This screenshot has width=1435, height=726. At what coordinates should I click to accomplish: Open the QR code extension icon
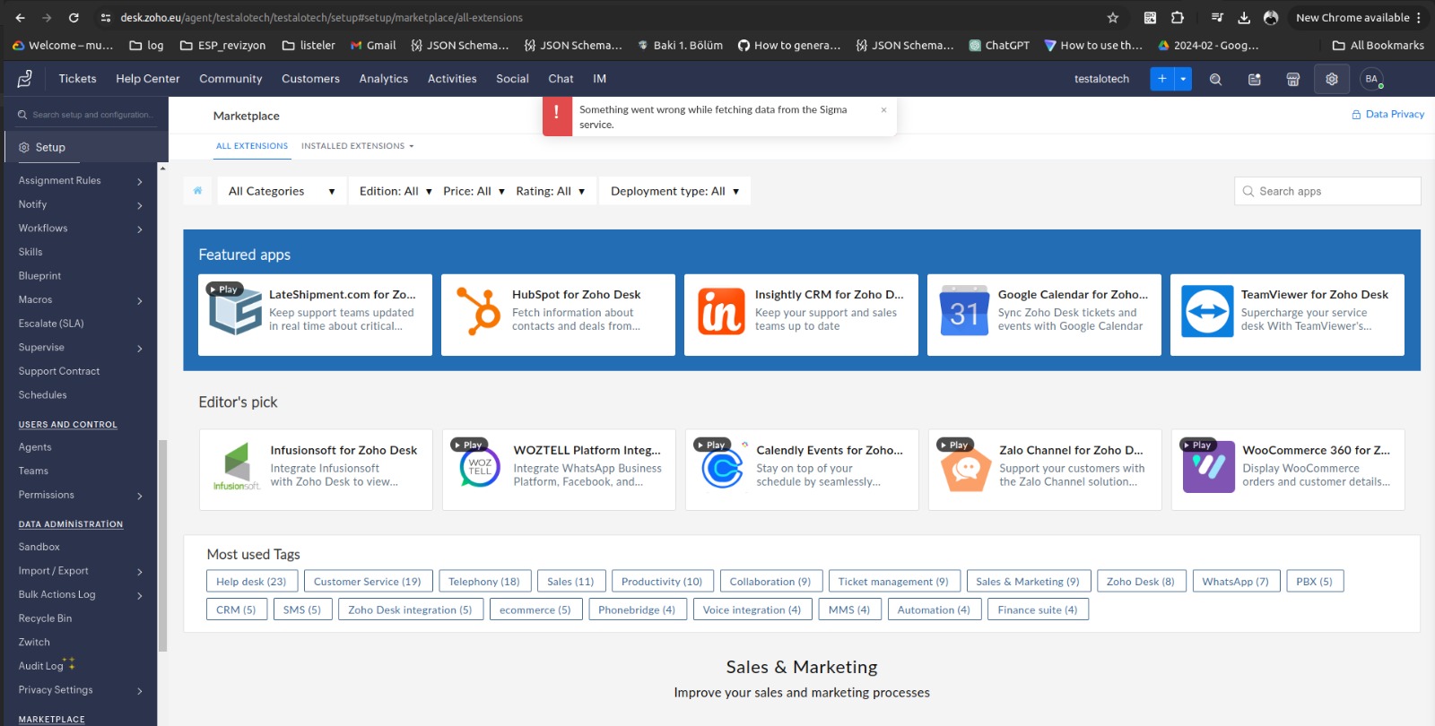pos(1150,17)
